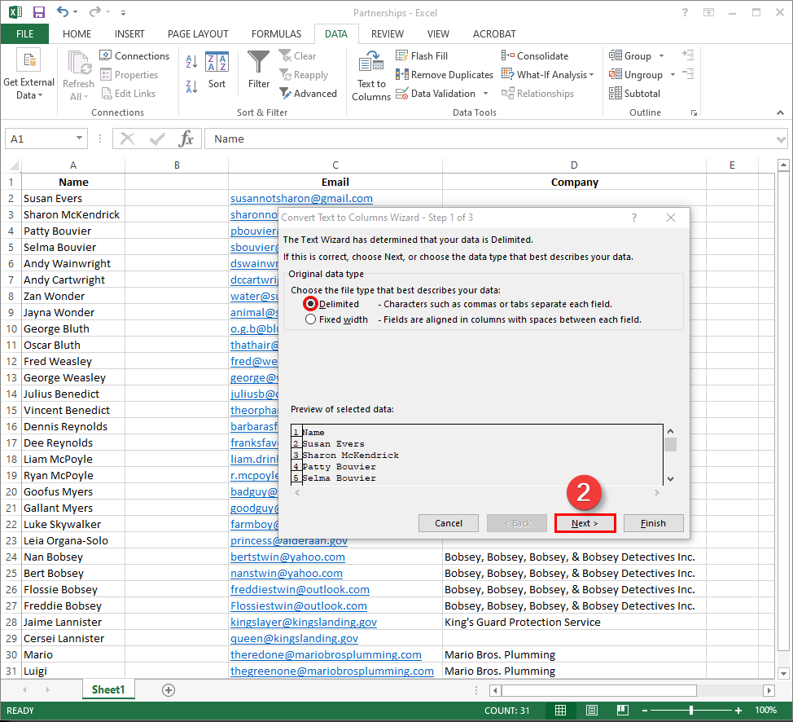793x722 pixels.
Task: Click the Consolidate tool
Action: [x=535, y=55]
